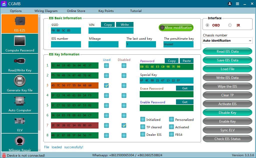This screenshot has width=256, height=158.
Task: Click the Write EIS Data button
Action: (227, 78)
